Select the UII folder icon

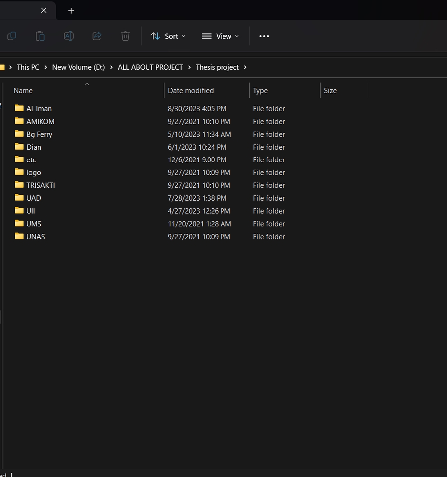pyautogui.click(x=19, y=210)
